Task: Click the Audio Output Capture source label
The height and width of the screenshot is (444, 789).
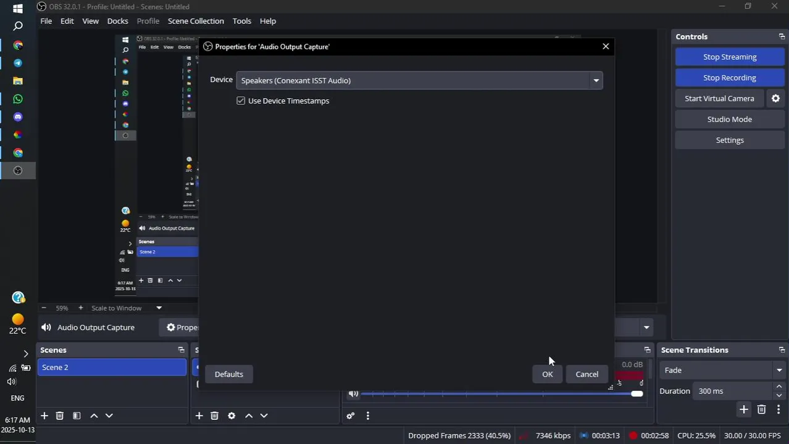Action: 96,328
